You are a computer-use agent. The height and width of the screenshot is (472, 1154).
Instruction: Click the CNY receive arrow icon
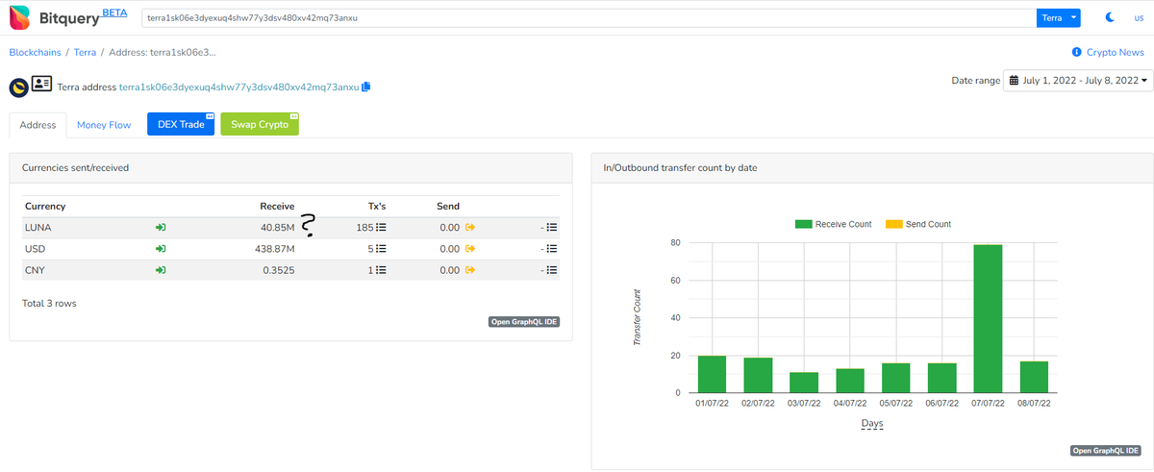(x=162, y=271)
